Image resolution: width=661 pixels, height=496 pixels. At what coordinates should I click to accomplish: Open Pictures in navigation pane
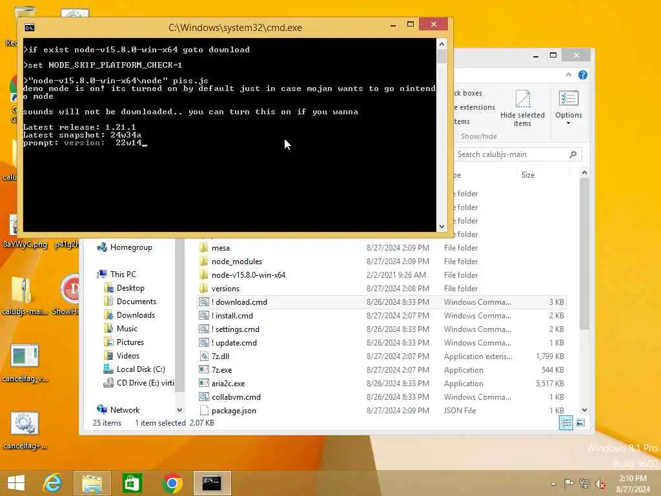tap(124, 342)
